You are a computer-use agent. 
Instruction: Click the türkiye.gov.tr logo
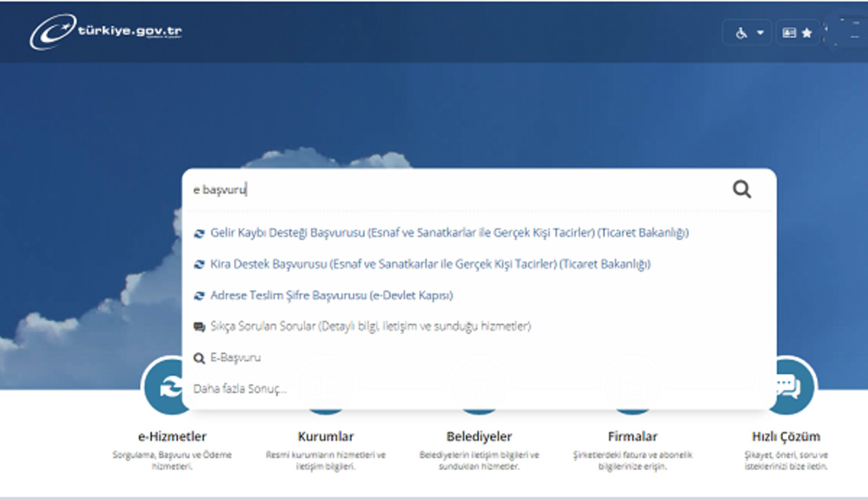106,32
